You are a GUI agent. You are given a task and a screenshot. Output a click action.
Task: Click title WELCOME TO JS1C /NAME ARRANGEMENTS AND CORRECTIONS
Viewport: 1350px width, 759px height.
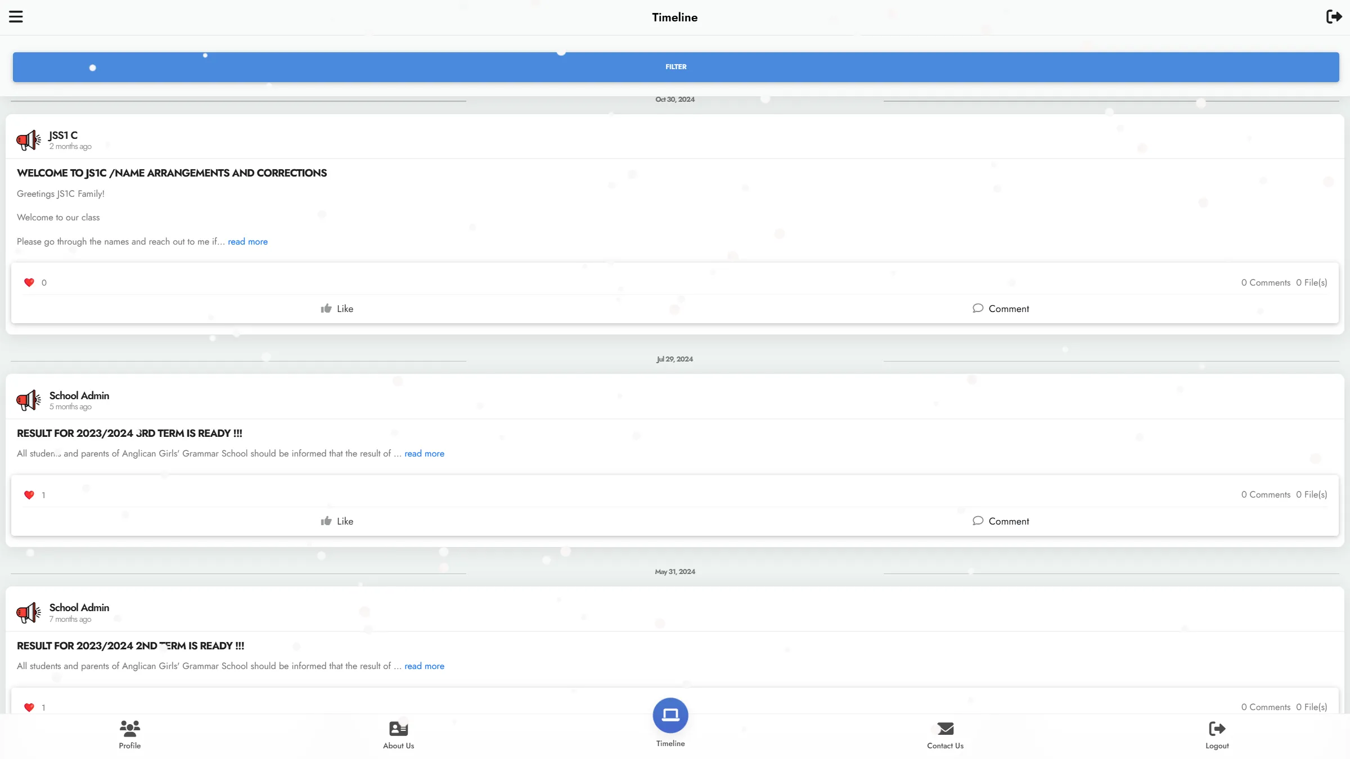click(172, 173)
